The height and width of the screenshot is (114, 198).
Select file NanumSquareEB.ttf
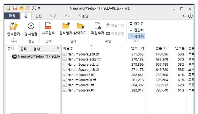[82, 80]
